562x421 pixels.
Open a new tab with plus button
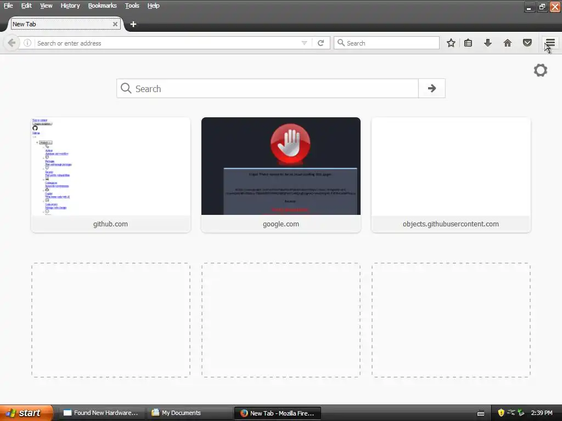pyautogui.click(x=133, y=24)
